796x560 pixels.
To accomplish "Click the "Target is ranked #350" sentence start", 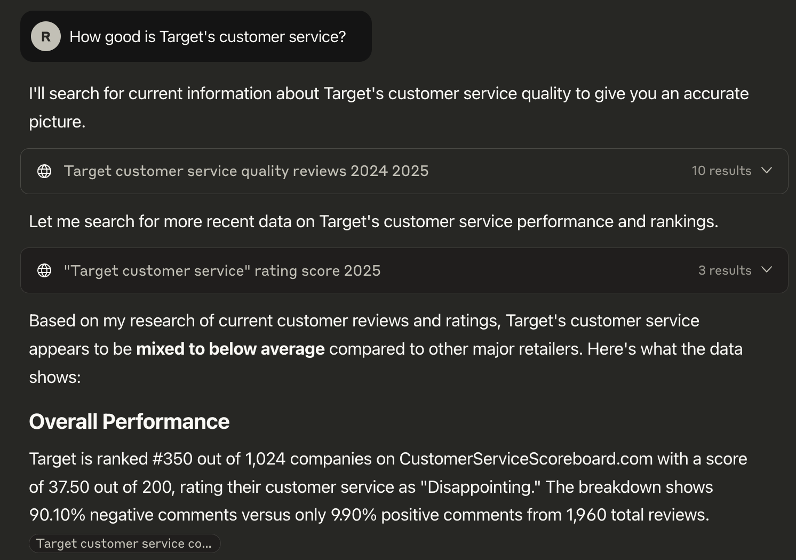I will 110,459.
